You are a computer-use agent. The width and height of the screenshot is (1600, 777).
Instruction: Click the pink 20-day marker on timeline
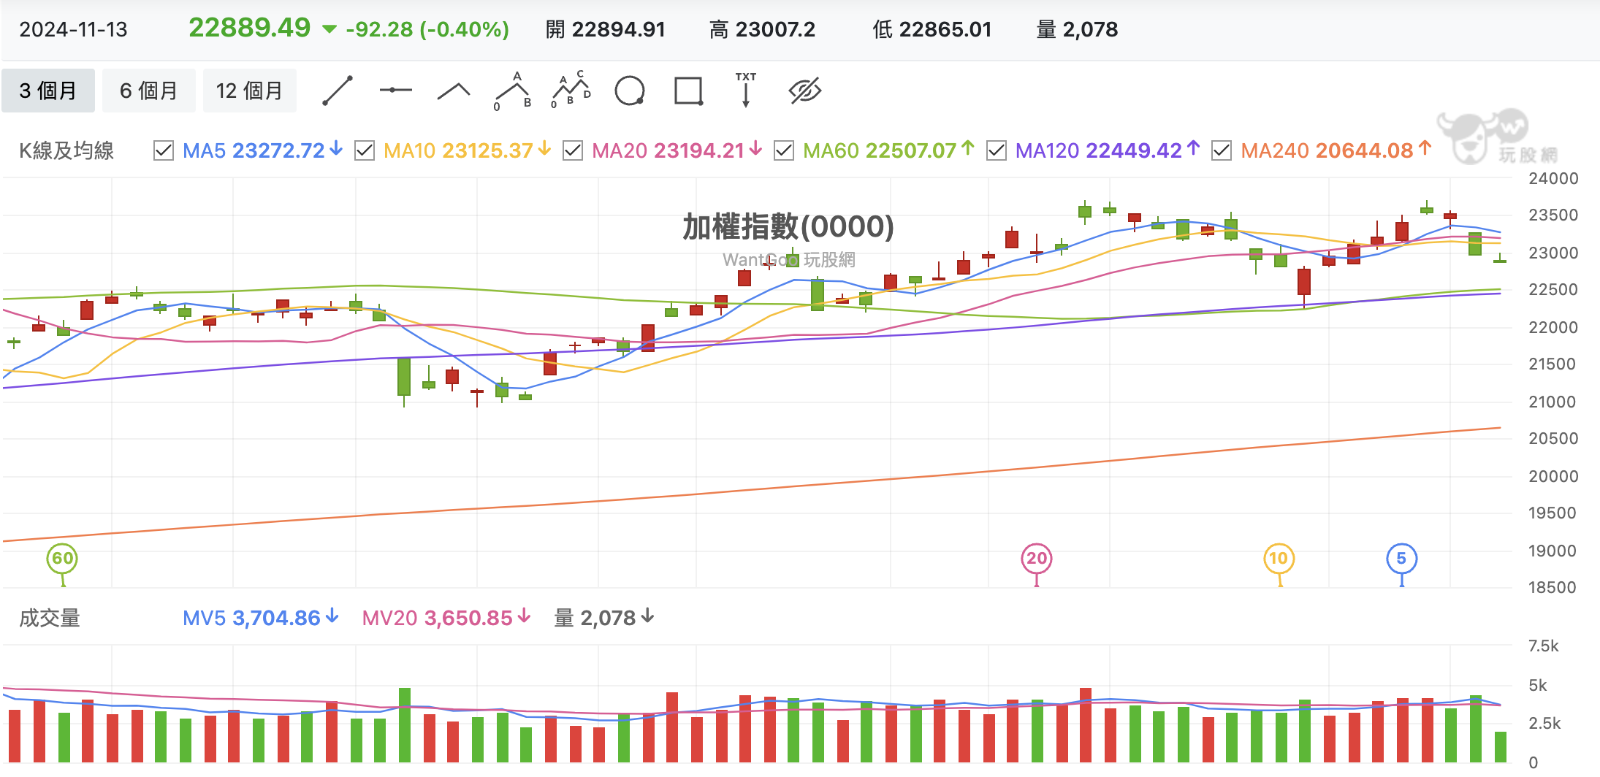[1037, 559]
